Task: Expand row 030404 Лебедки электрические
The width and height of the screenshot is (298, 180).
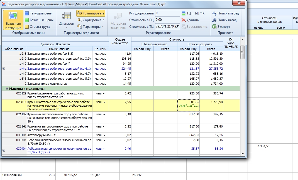Action: tap(4, 150)
